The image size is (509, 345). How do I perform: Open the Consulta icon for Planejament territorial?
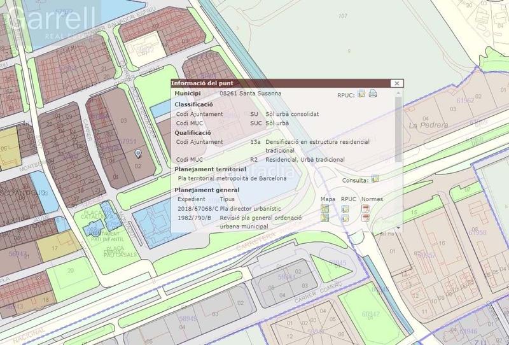(x=375, y=180)
